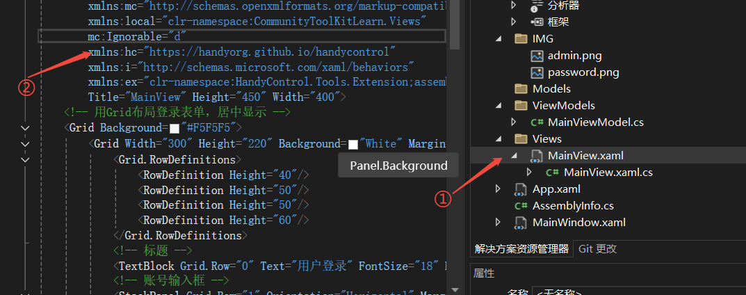Switch to Git 更改 tab
The width and height of the screenshot is (746, 295).
pyautogui.click(x=597, y=248)
